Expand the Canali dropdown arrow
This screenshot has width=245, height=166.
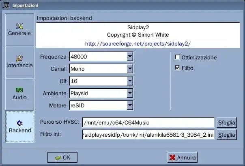click(x=130, y=69)
